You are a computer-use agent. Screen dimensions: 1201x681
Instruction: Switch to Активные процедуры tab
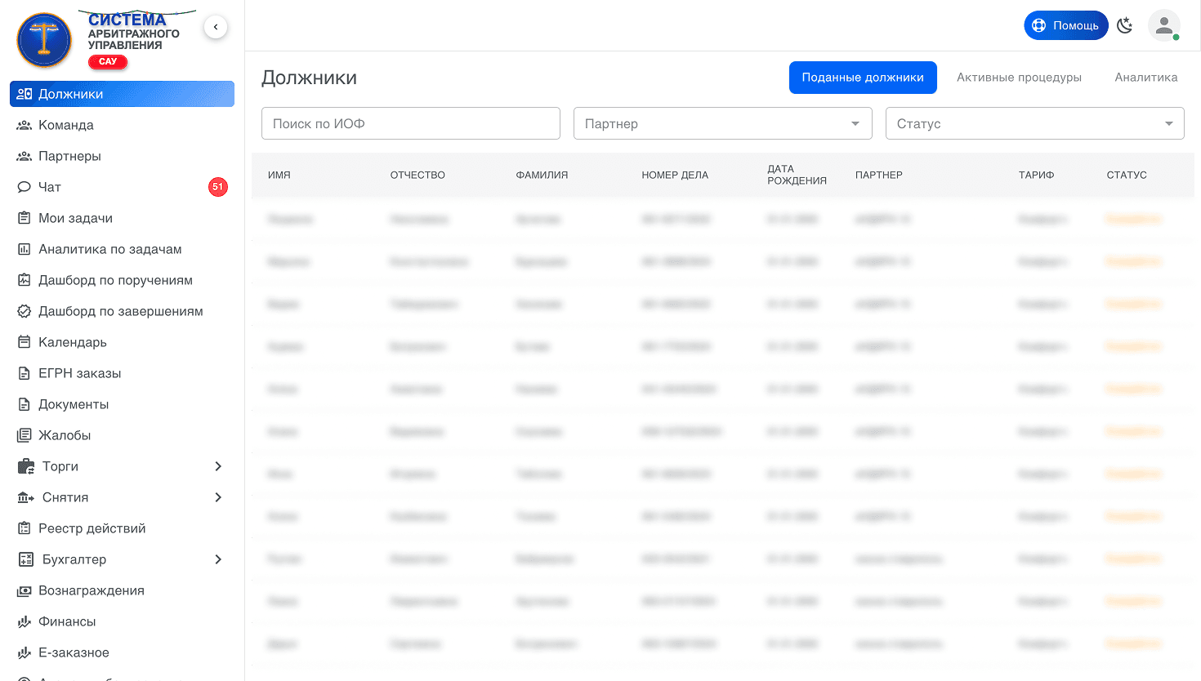1019,78
